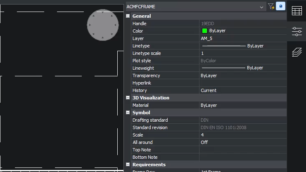Collapse the Symbol section
306x172 pixels.
coord(128,113)
